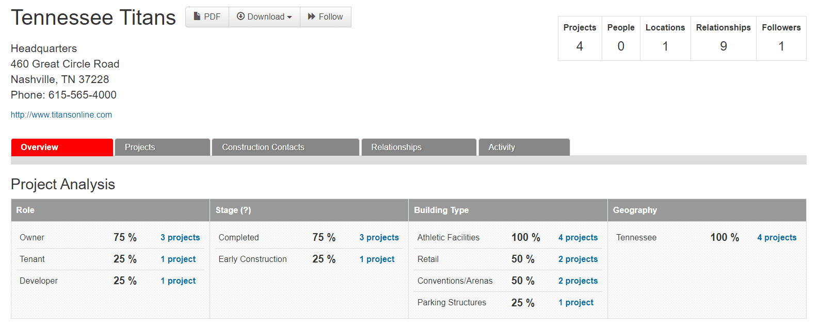Click the 460 Great Circle Road address
This screenshot has width=819, height=328.
[x=65, y=64]
